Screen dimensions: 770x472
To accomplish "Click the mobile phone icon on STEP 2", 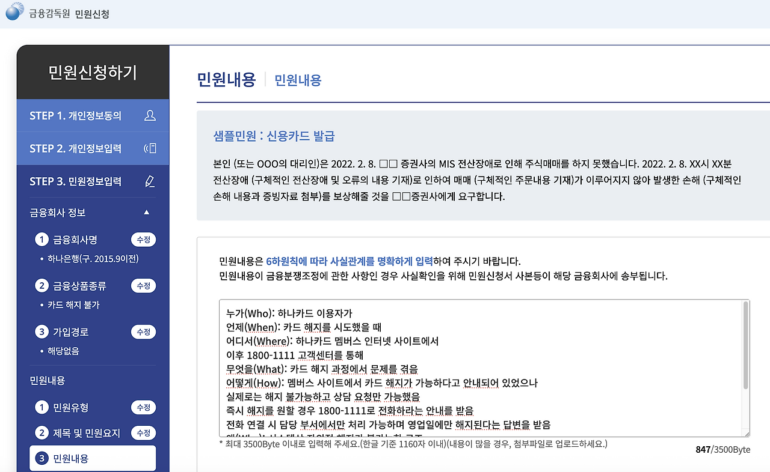I will 149,148.
